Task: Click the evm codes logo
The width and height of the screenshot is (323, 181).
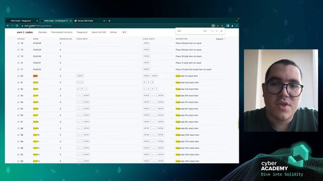Action: [x=25, y=32]
